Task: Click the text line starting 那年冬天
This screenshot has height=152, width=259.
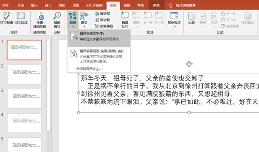Action: point(142,78)
